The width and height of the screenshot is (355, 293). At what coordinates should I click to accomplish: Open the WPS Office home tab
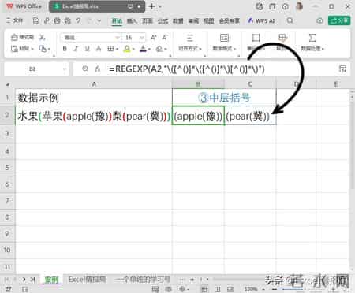coord(24,6)
